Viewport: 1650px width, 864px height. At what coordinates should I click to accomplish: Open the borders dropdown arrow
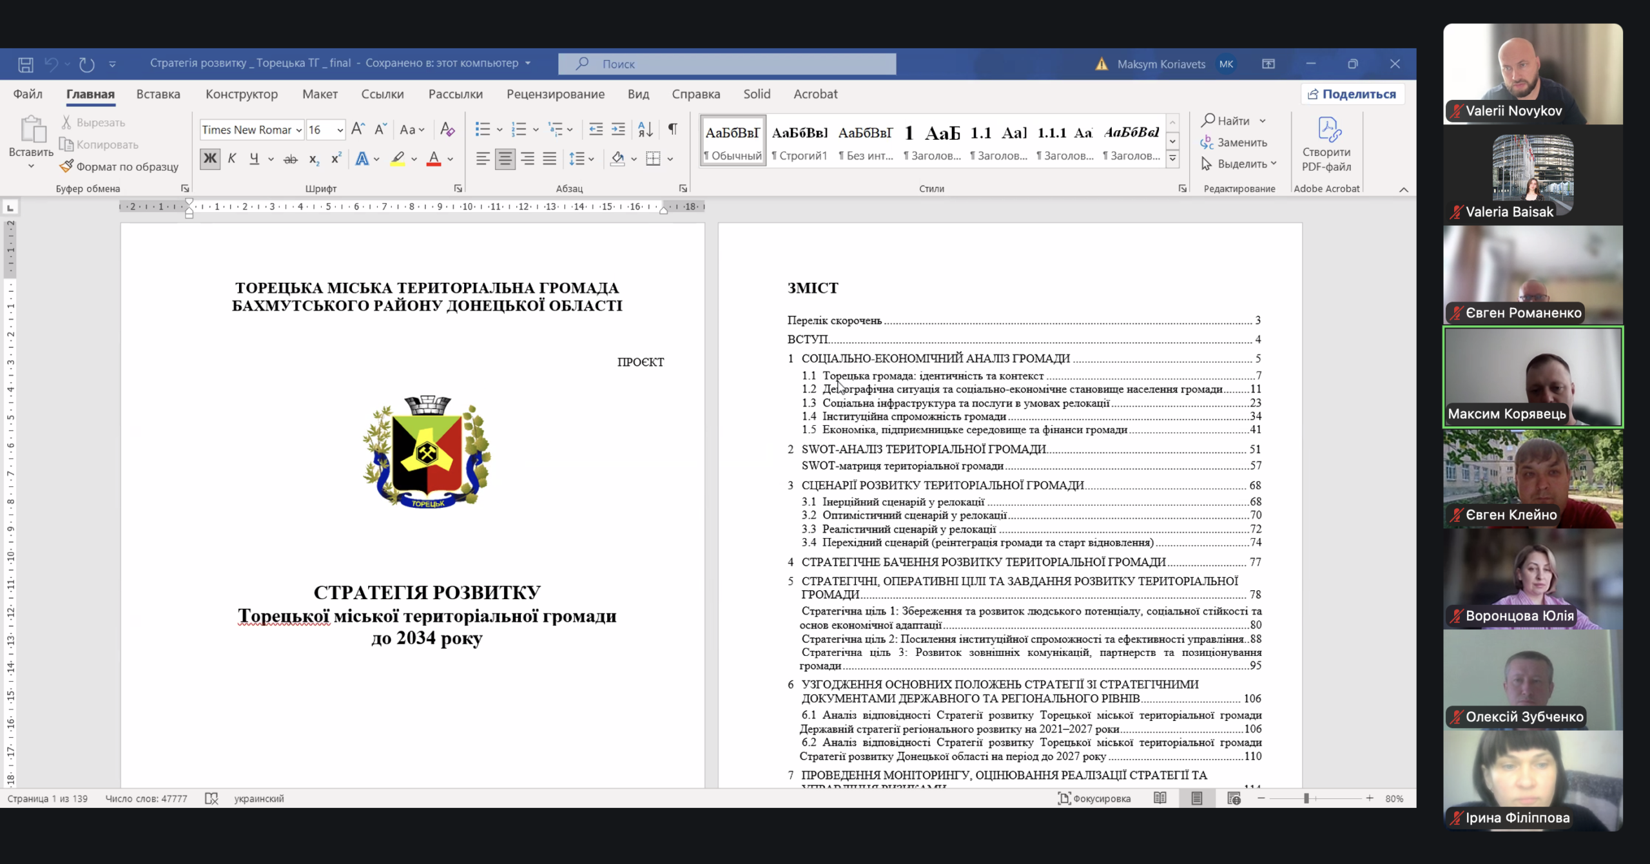[670, 158]
